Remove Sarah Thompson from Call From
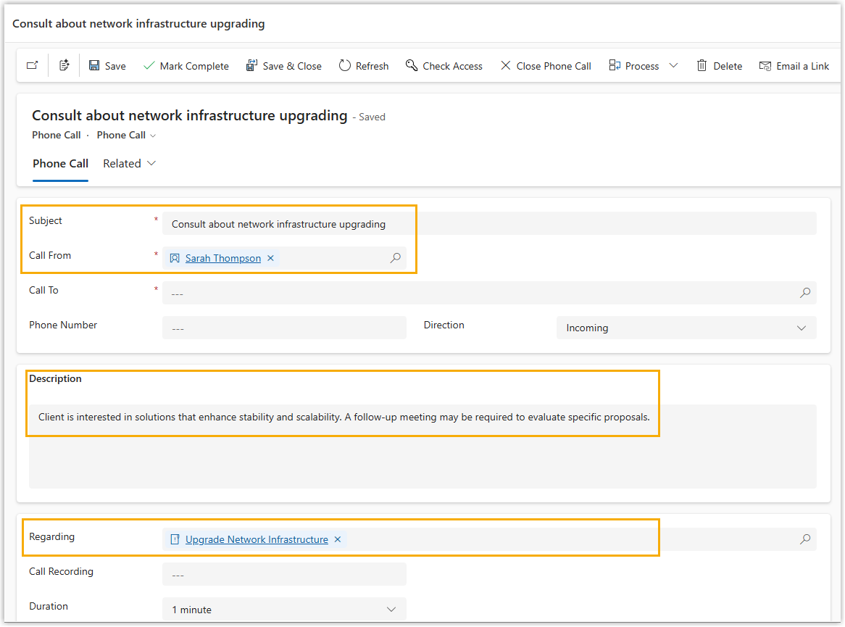Viewport: 845px width, 627px height. click(x=270, y=258)
